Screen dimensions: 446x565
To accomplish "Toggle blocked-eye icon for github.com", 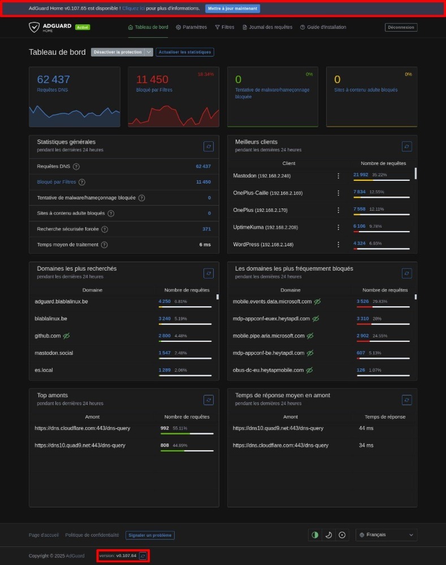I will 66,336.
